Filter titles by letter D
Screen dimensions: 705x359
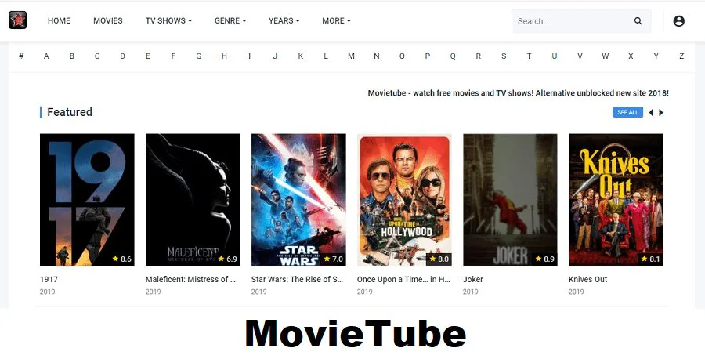pyautogui.click(x=122, y=56)
